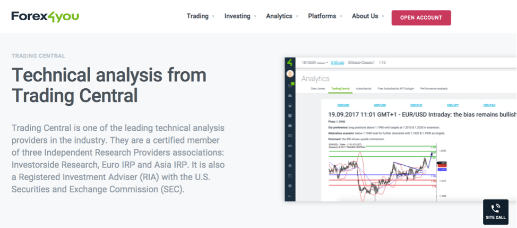Click the expand arrows at sidebar bottom

coord(290,196)
